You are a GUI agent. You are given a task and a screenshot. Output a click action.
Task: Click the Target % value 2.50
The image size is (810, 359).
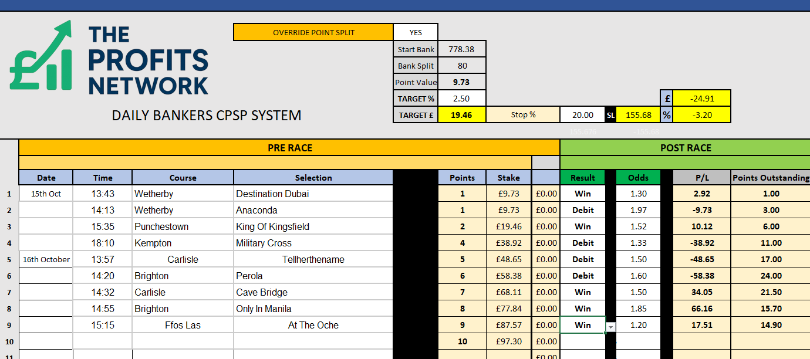point(462,99)
